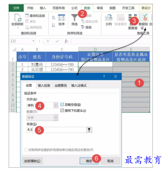Screen dimensions: 164x170
Task: Click header cell 姓名
Action: coord(37,57)
